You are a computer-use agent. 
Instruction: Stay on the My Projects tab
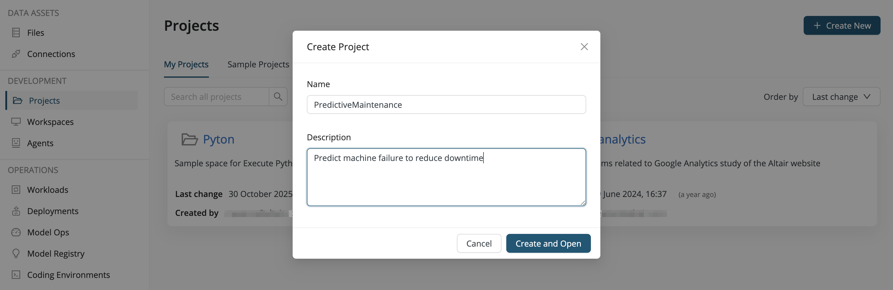point(186,64)
